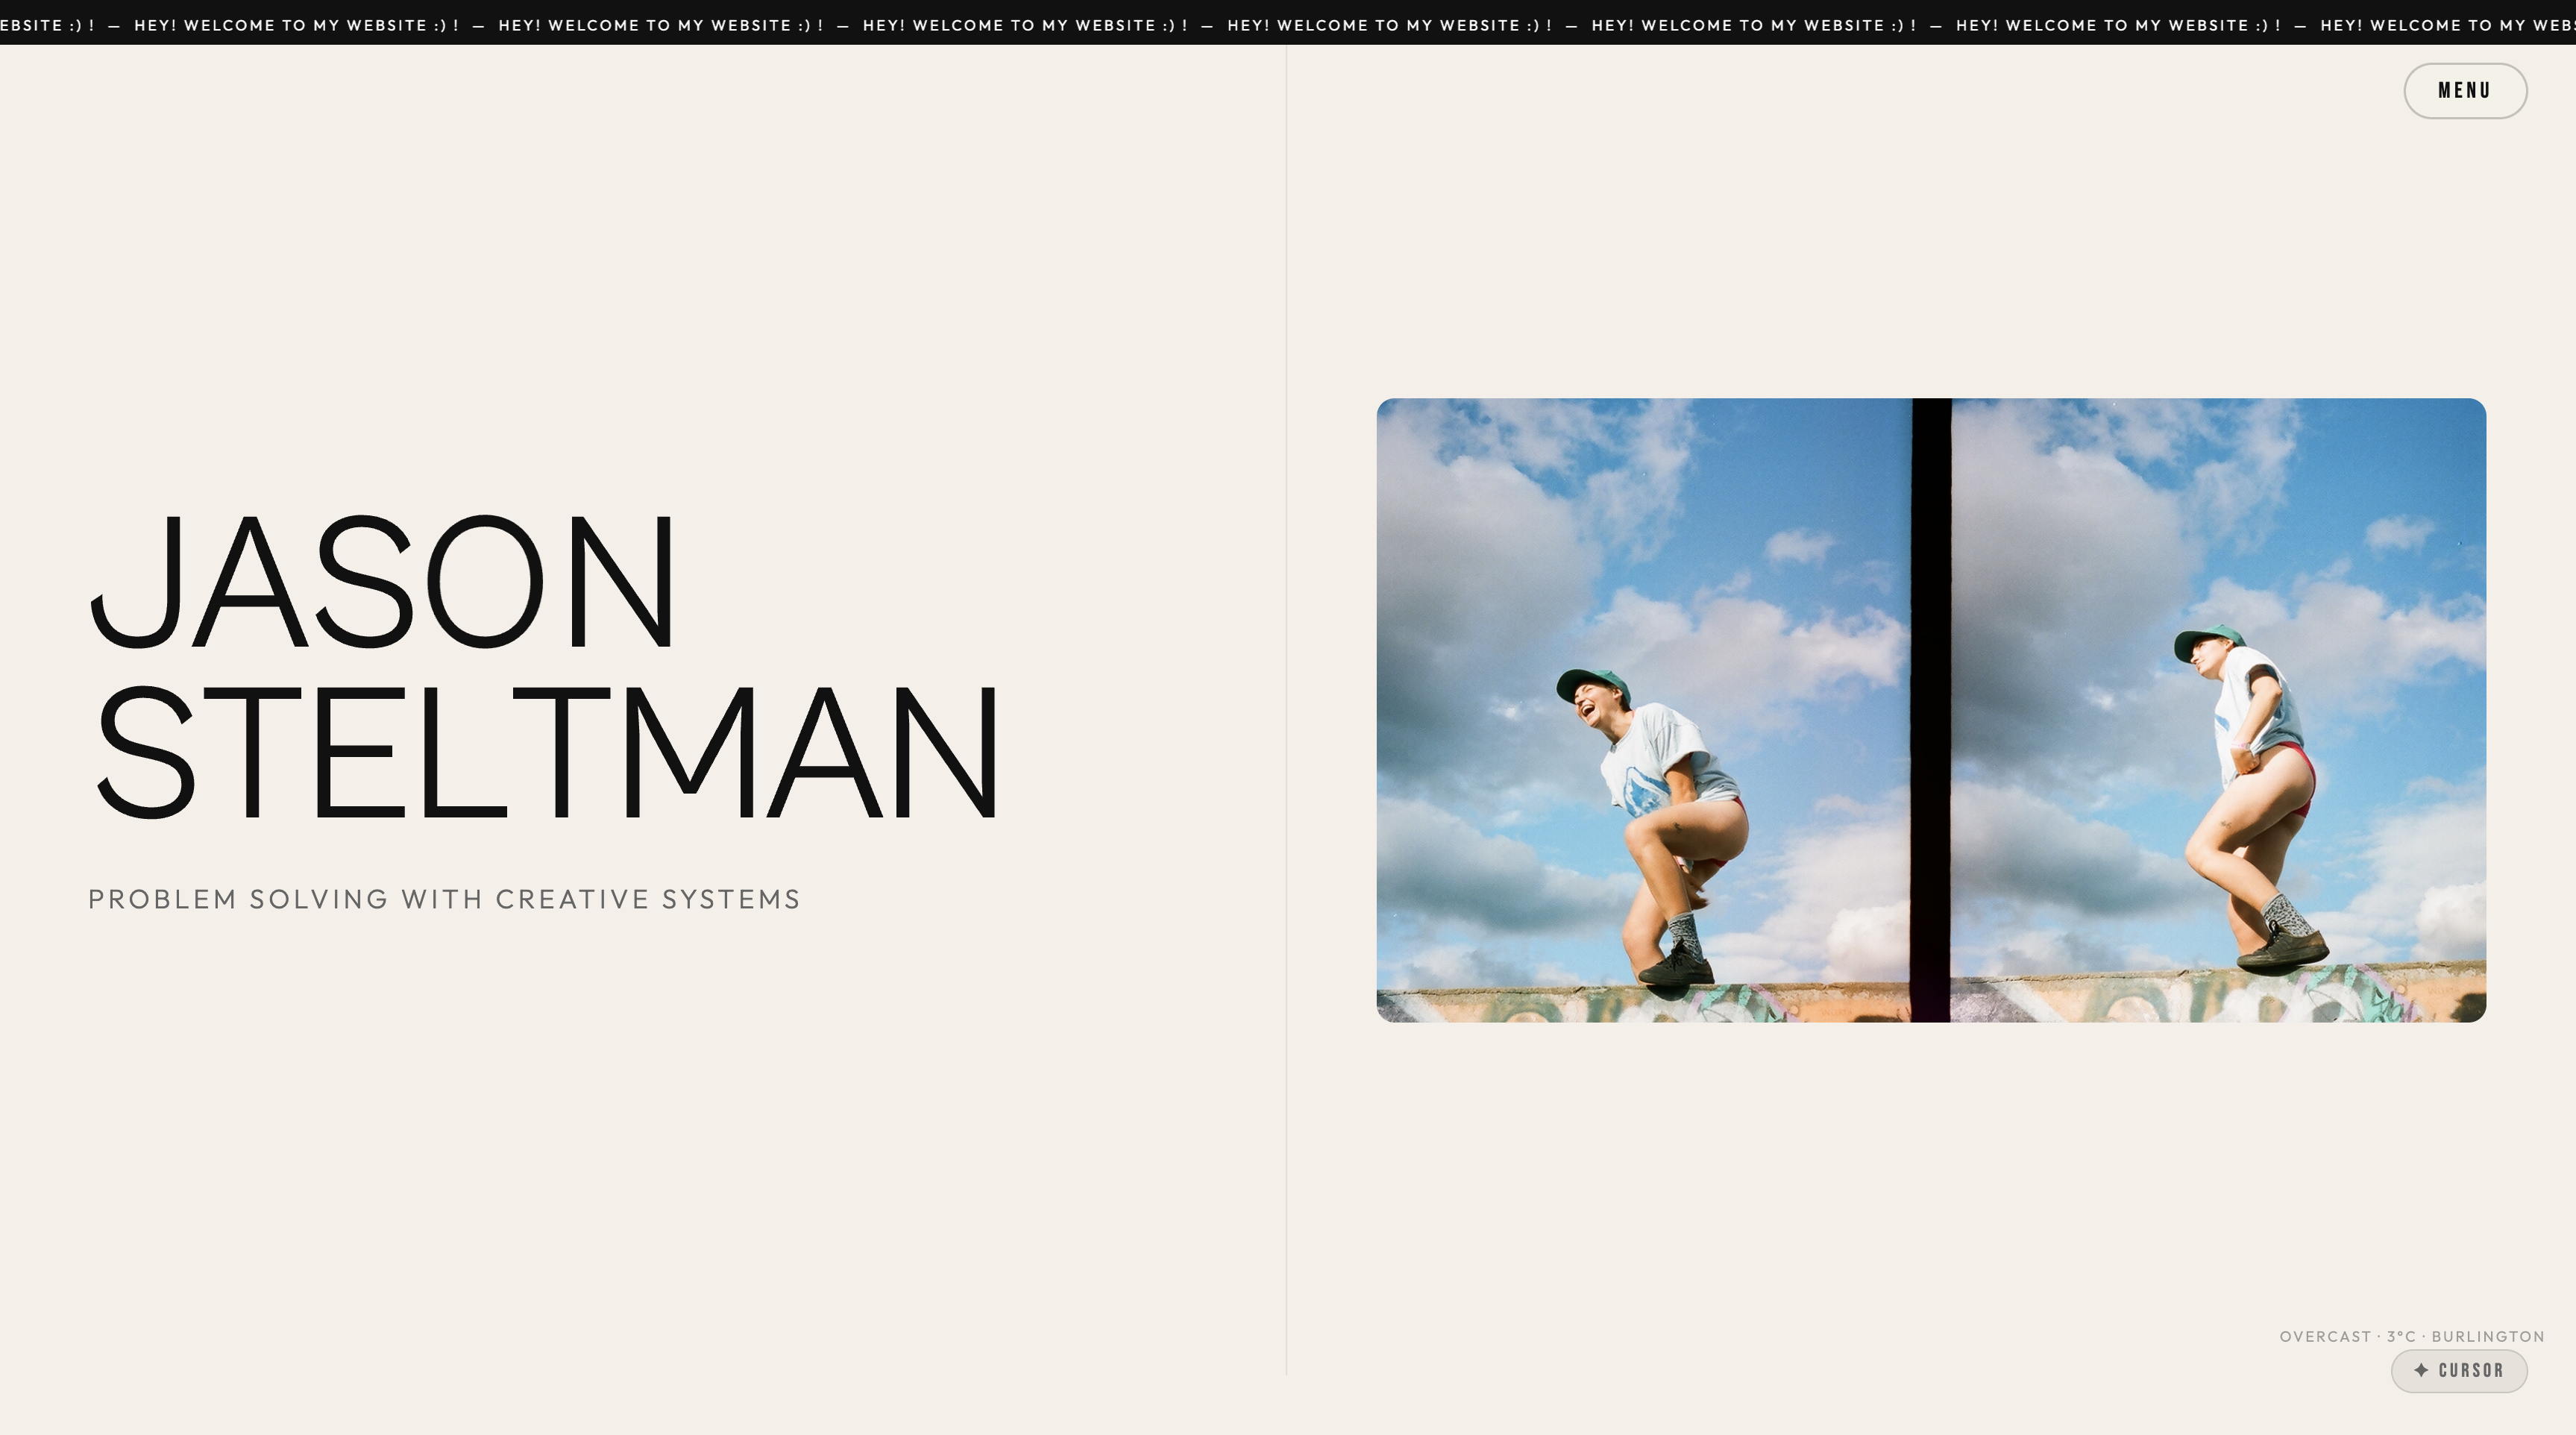Open the MENU
Viewport: 2576px width, 1435px height.
click(x=2464, y=90)
